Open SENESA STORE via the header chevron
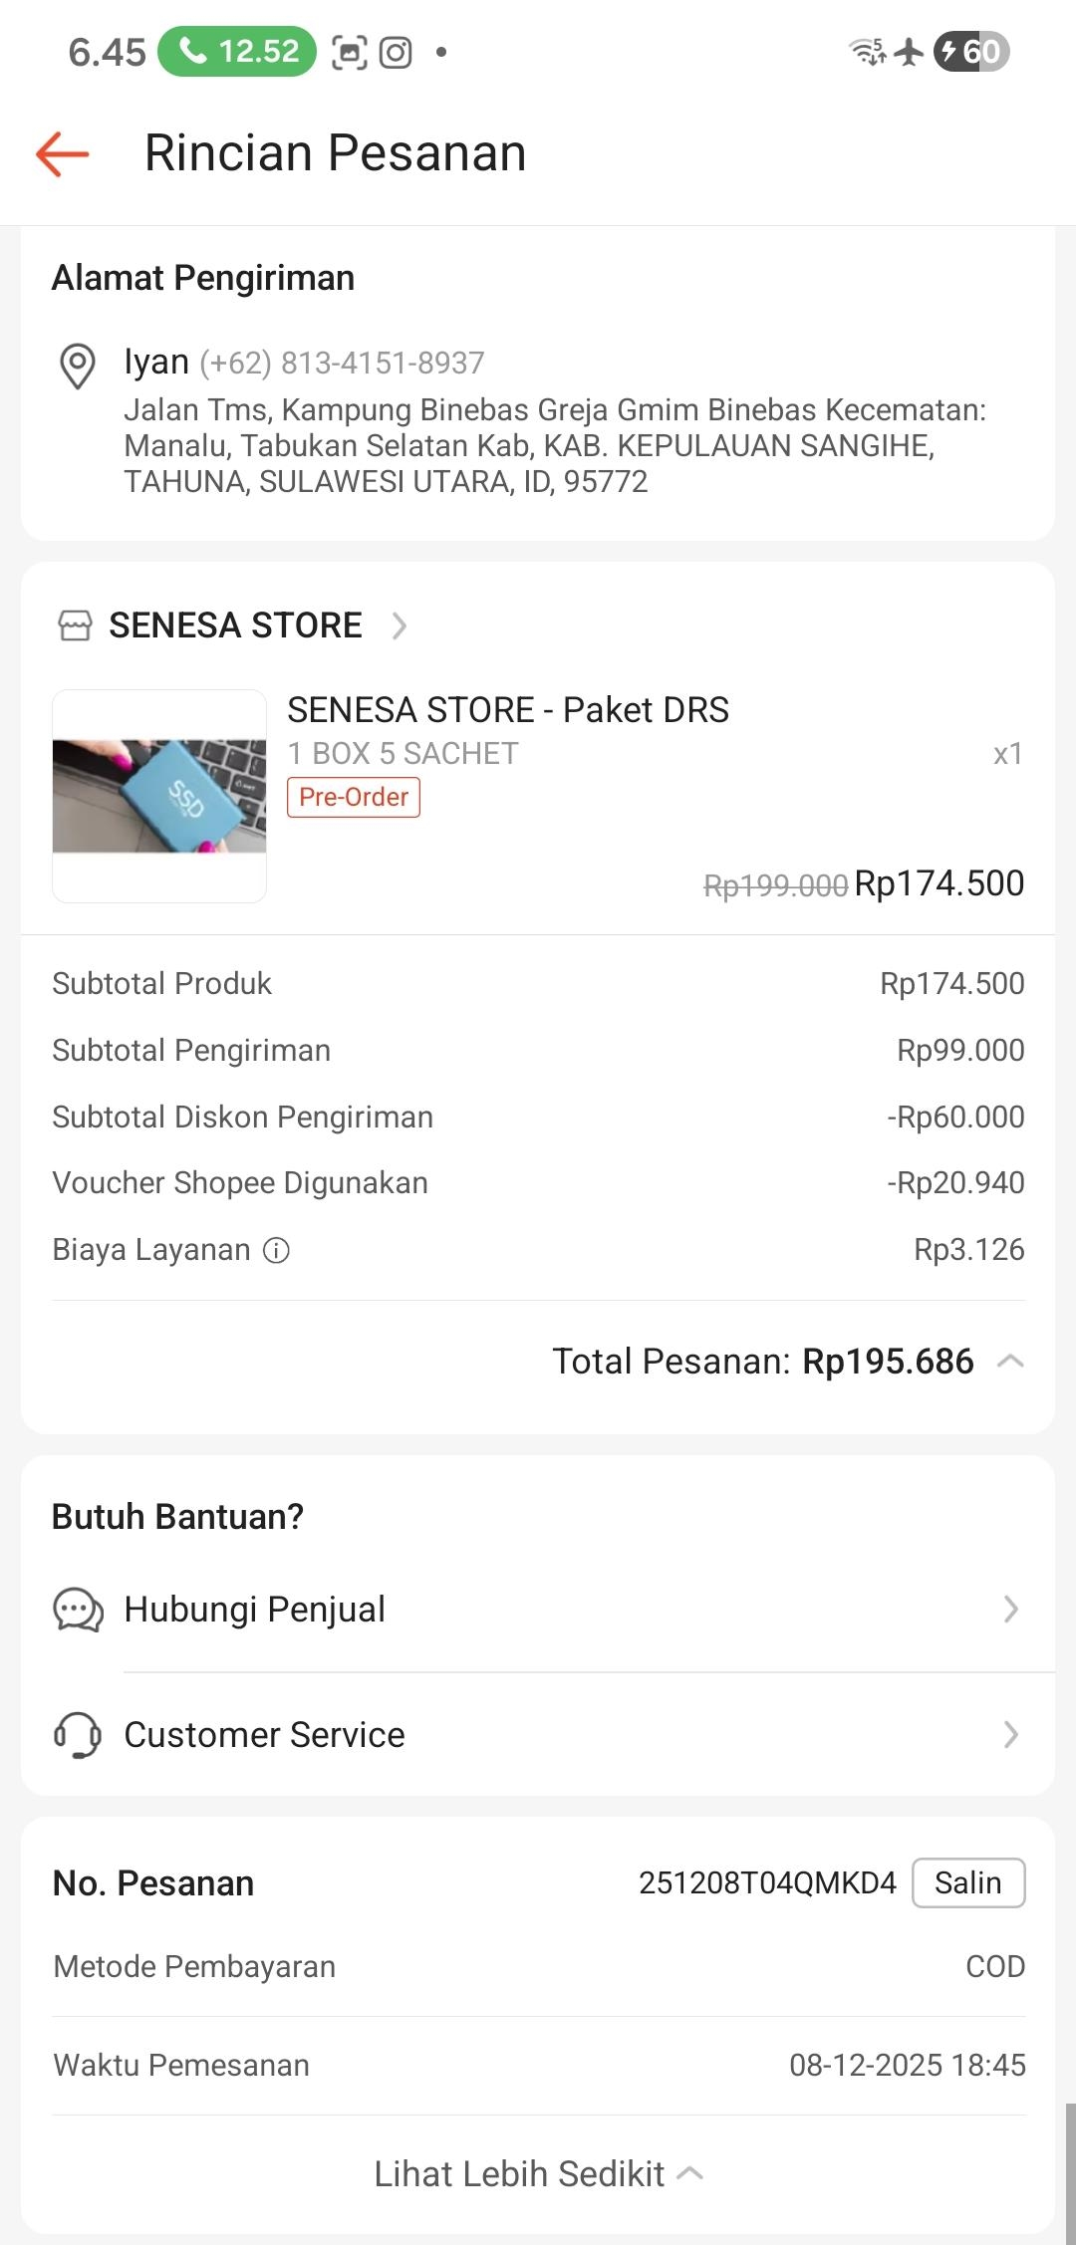The height and width of the screenshot is (2245, 1076). pyautogui.click(x=400, y=625)
